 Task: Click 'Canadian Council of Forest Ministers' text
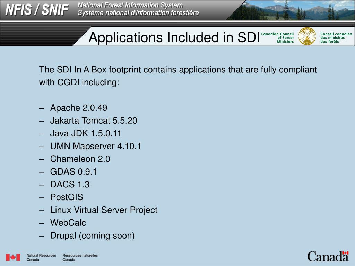(x=277, y=37)
